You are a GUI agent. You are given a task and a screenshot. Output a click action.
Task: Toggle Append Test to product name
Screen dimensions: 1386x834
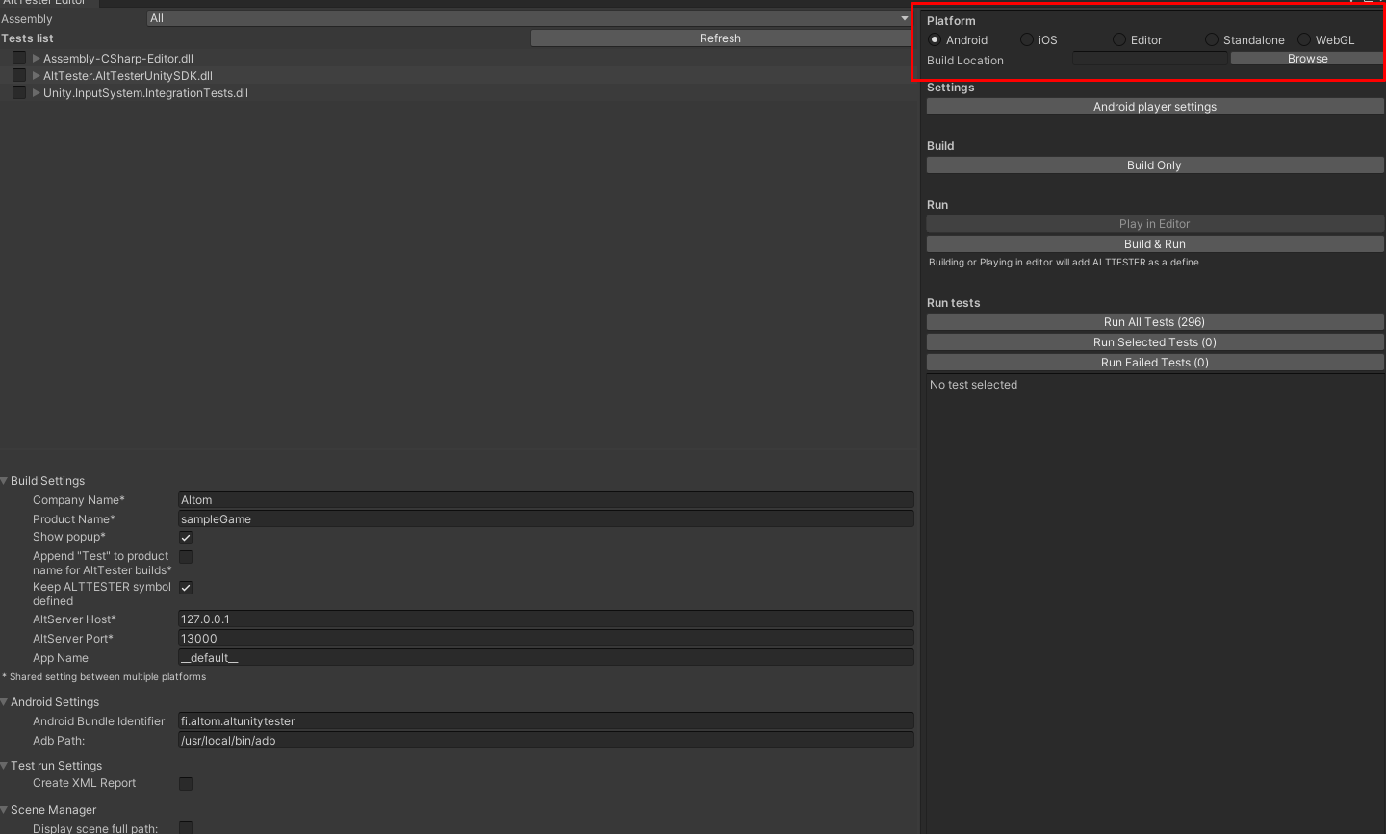tap(185, 556)
